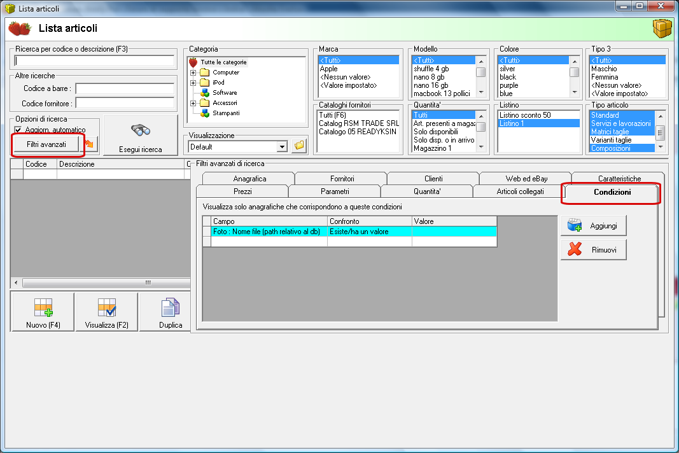The image size is (679, 453).
Task: Select Solo disponibili in Quantita' list
Action: coord(444,132)
